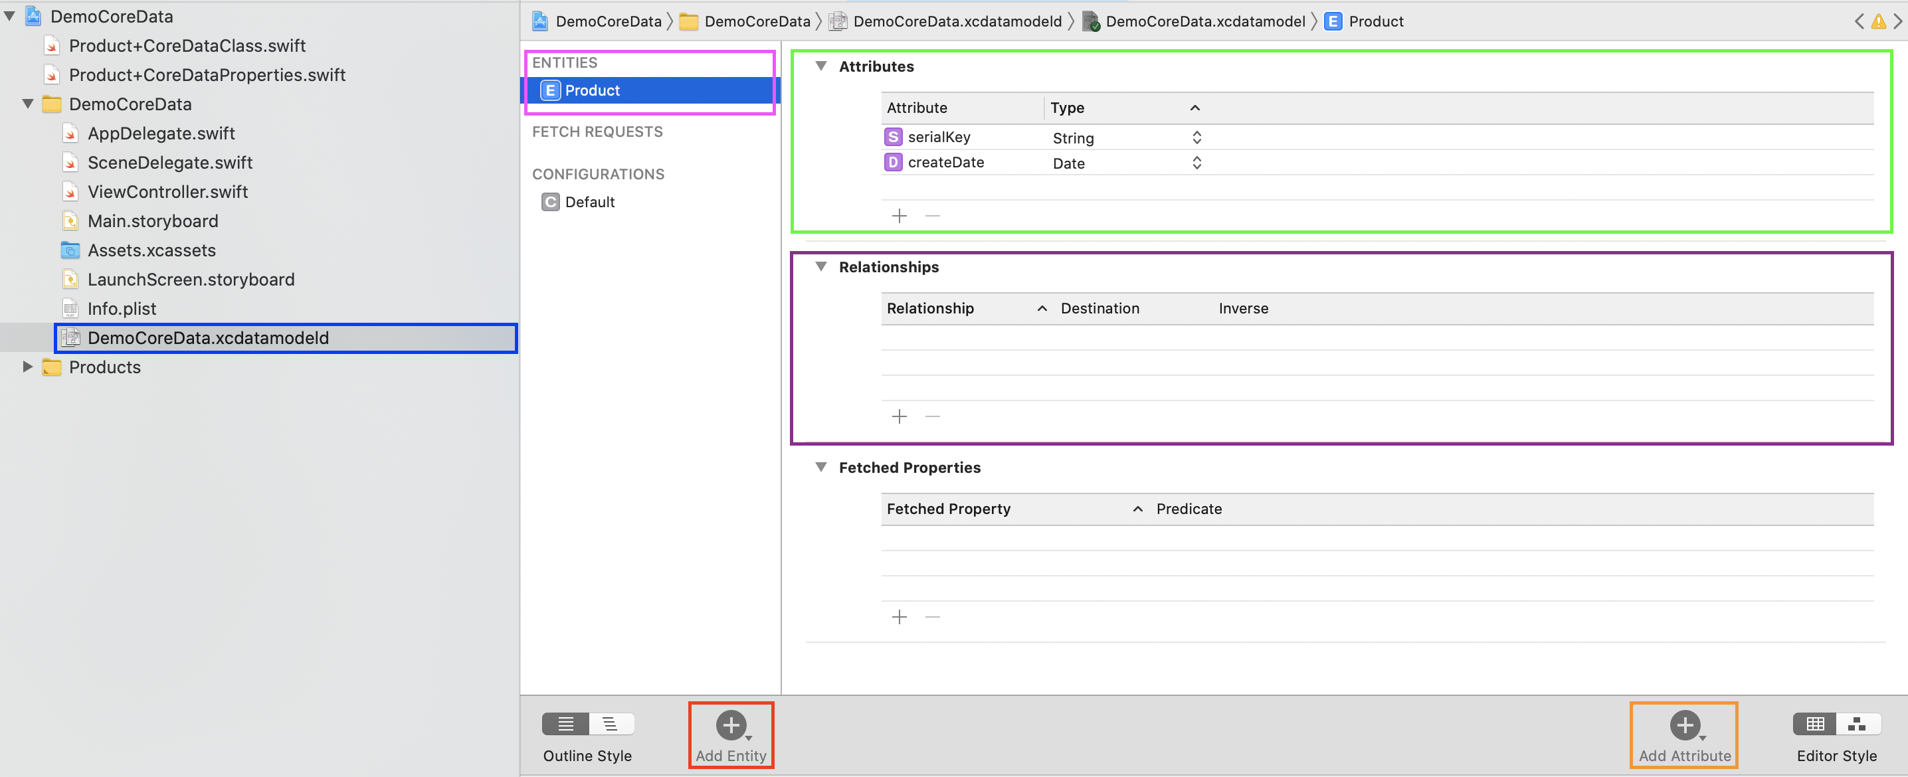Open type dropdown for serialKey attribute
Screen dimensions: 1908x777
pyautogui.click(x=1196, y=137)
